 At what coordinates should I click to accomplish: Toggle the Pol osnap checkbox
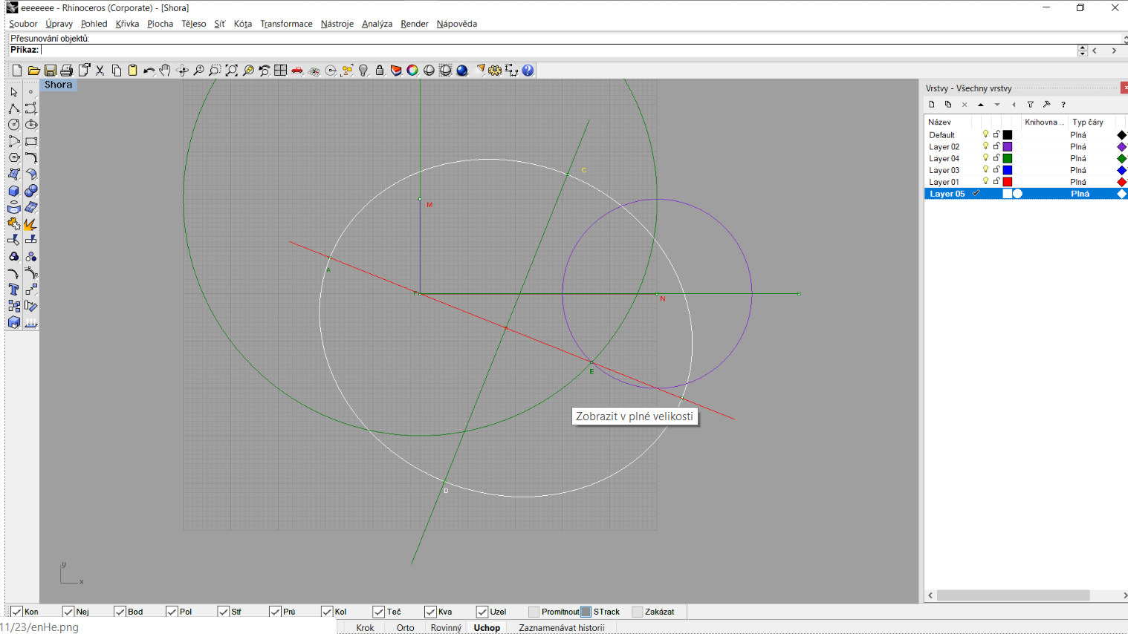[x=172, y=612]
